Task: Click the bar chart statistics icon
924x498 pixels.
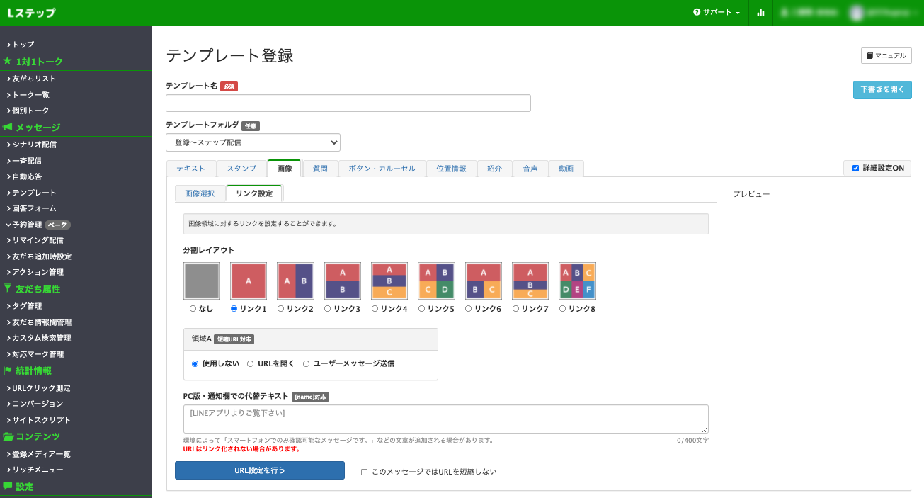Action: [x=760, y=13]
